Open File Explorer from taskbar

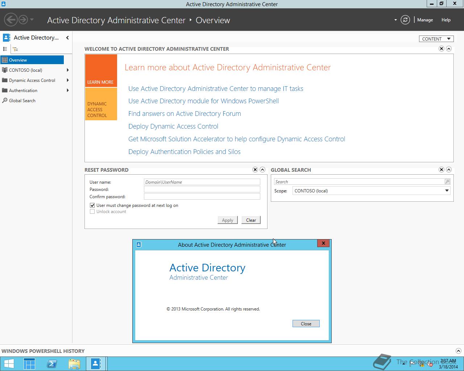click(x=74, y=364)
